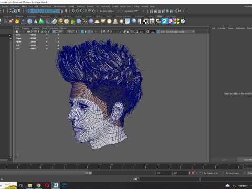
Task: Switch to the Substance shelf tab
Action: pos(140,16)
